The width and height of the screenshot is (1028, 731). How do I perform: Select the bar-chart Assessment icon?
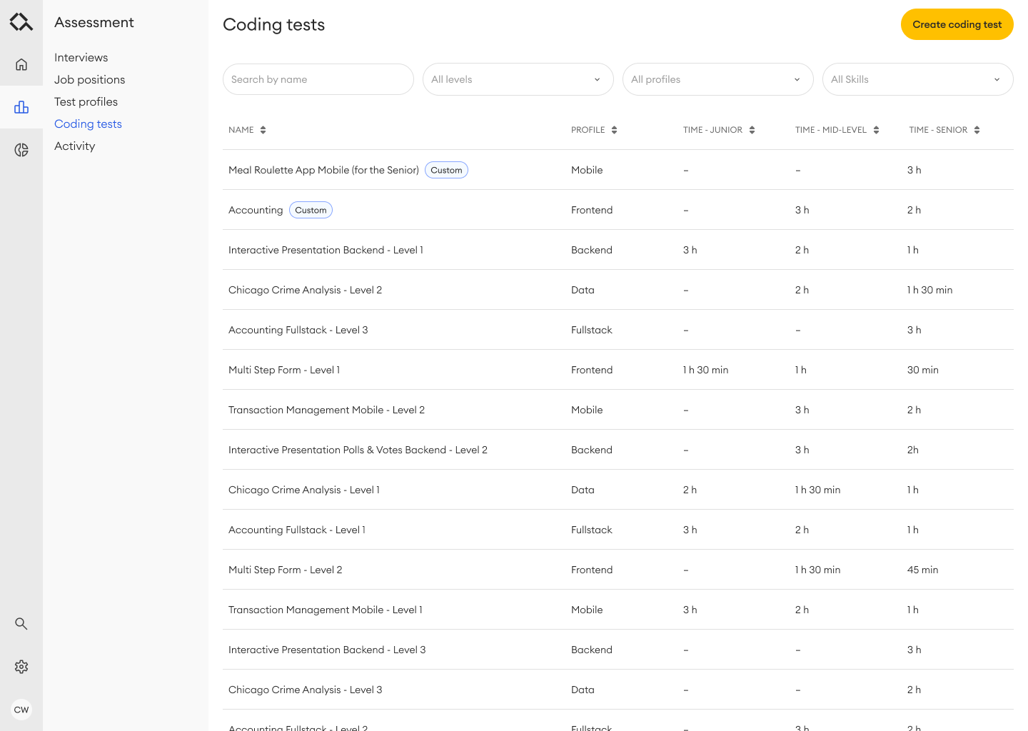click(x=21, y=107)
